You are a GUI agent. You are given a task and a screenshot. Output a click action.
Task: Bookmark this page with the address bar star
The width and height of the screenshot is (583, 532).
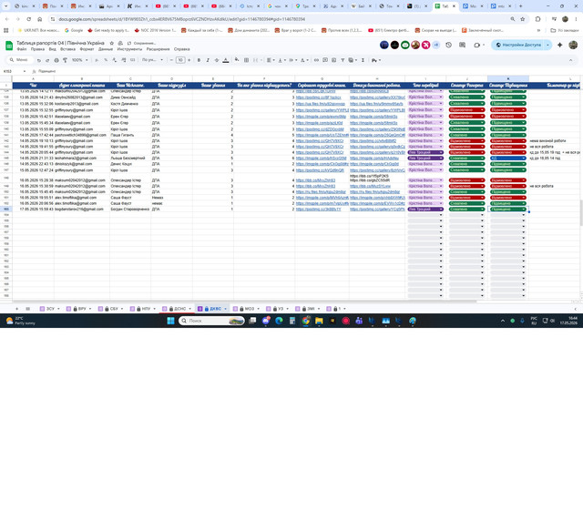click(x=522, y=19)
